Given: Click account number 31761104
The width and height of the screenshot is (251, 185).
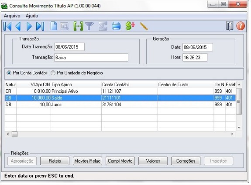Looking at the screenshot, I should [x=112, y=105].
